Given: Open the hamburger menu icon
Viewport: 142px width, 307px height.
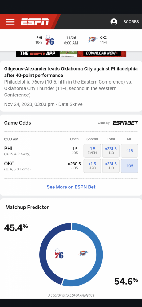Looking at the screenshot, I should point(10,22).
